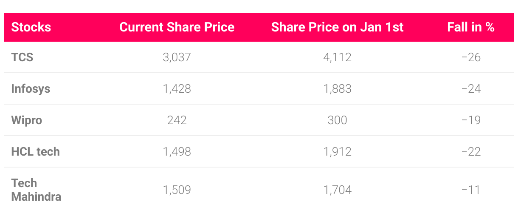
Task: Click Wipro current price 242
Action: pyautogui.click(x=177, y=120)
